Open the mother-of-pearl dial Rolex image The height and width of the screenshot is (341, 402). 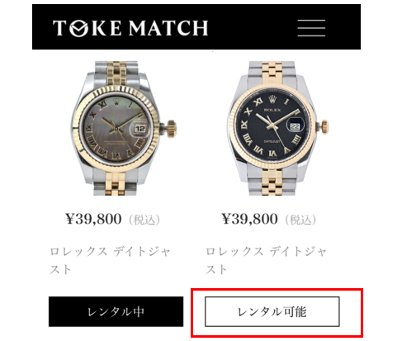pyautogui.click(x=123, y=128)
